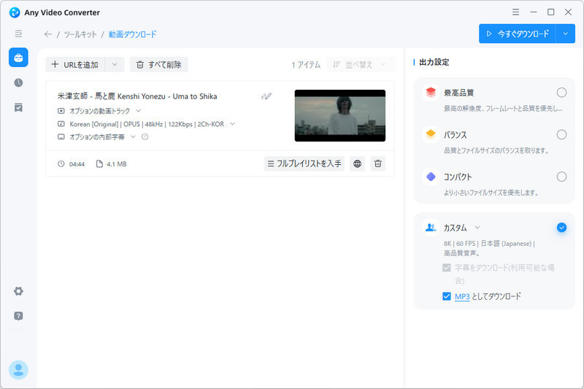The image size is (584, 389).
Task: Open the help question mark icon
Action: (18, 316)
